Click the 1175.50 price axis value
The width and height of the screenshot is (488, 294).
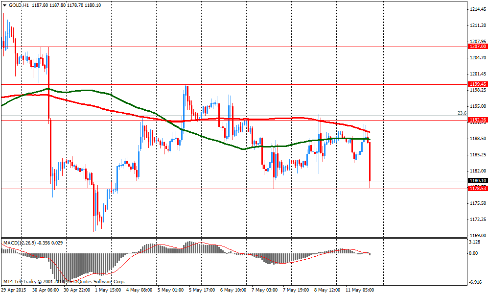479,203
